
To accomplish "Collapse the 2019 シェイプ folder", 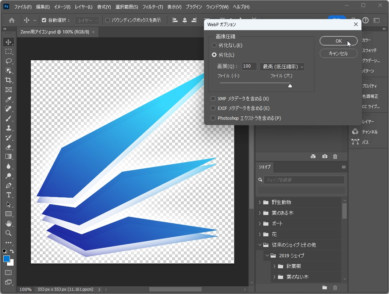I will pos(267,255).
